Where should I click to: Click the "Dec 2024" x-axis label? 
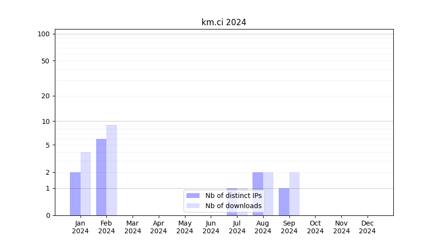pyautogui.click(x=367, y=227)
